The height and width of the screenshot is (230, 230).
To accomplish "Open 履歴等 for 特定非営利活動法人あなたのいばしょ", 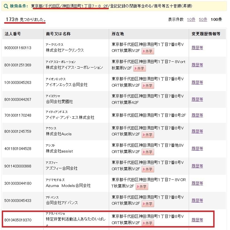I will 197,220.
